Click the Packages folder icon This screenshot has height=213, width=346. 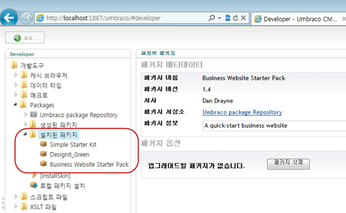click(23, 104)
